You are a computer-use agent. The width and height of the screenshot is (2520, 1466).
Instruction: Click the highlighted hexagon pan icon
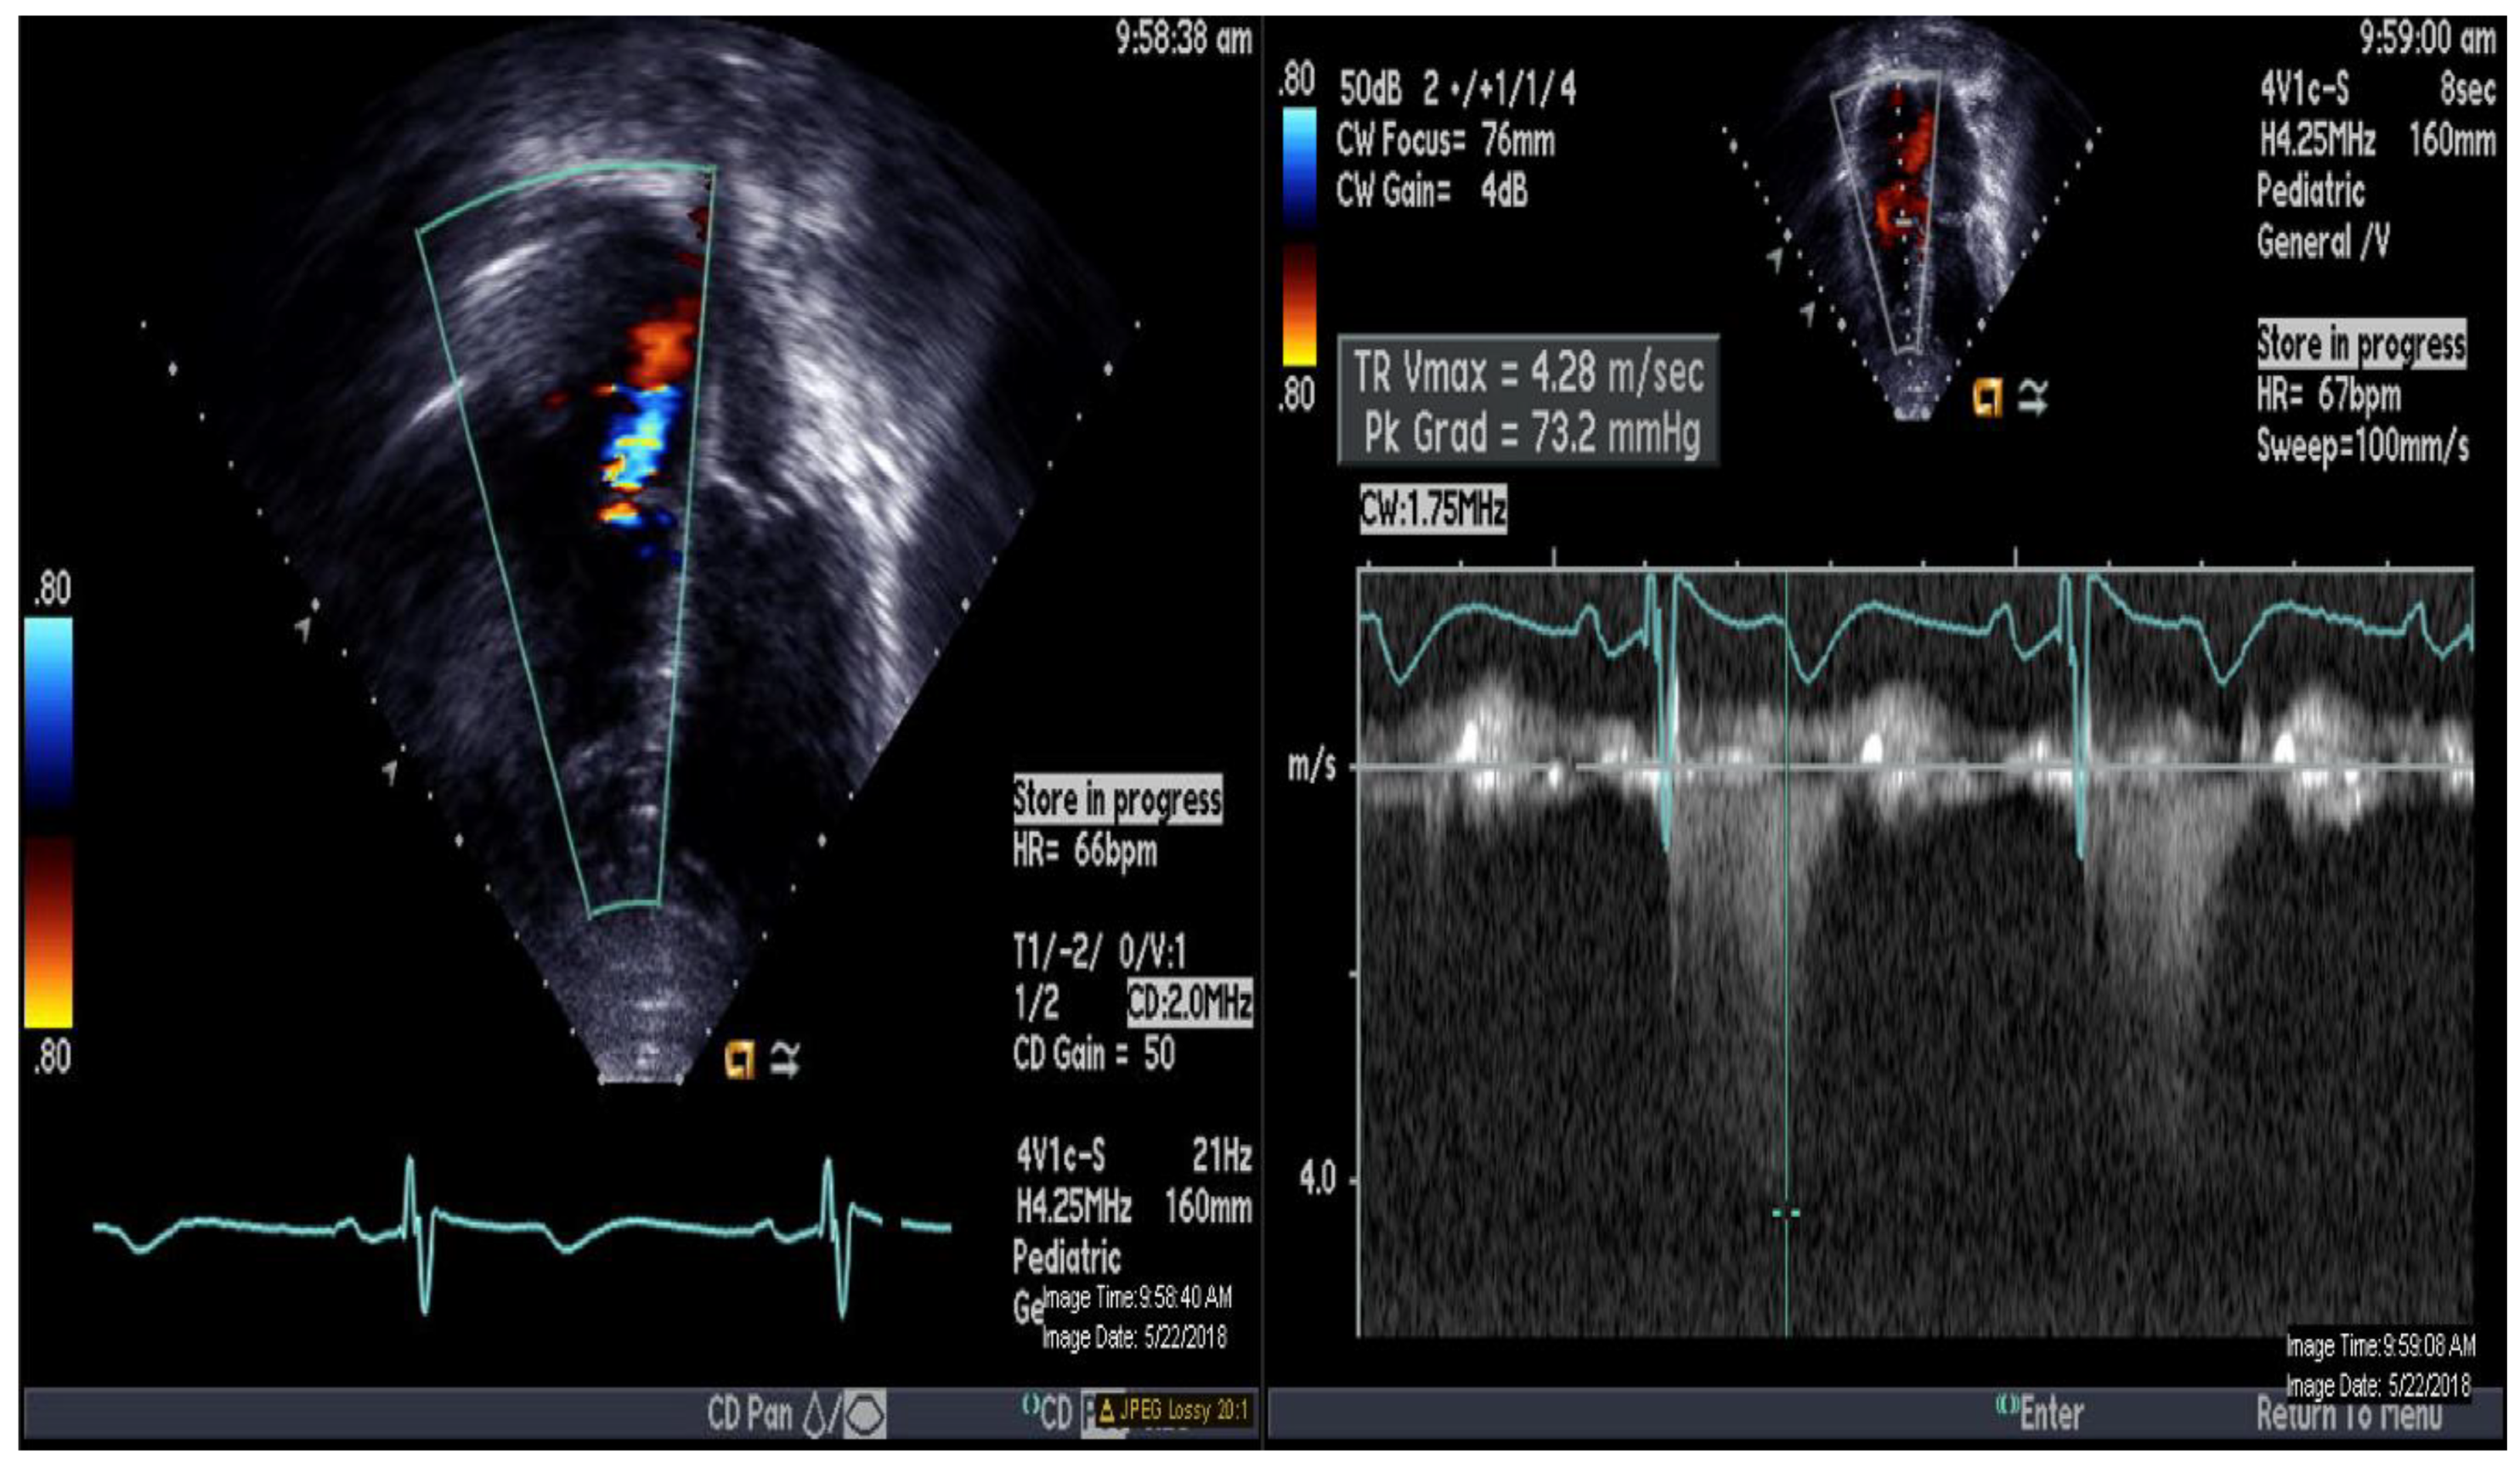864,1414
